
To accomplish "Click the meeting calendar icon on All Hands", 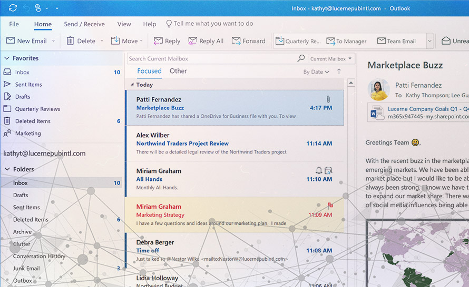I will [328, 170].
